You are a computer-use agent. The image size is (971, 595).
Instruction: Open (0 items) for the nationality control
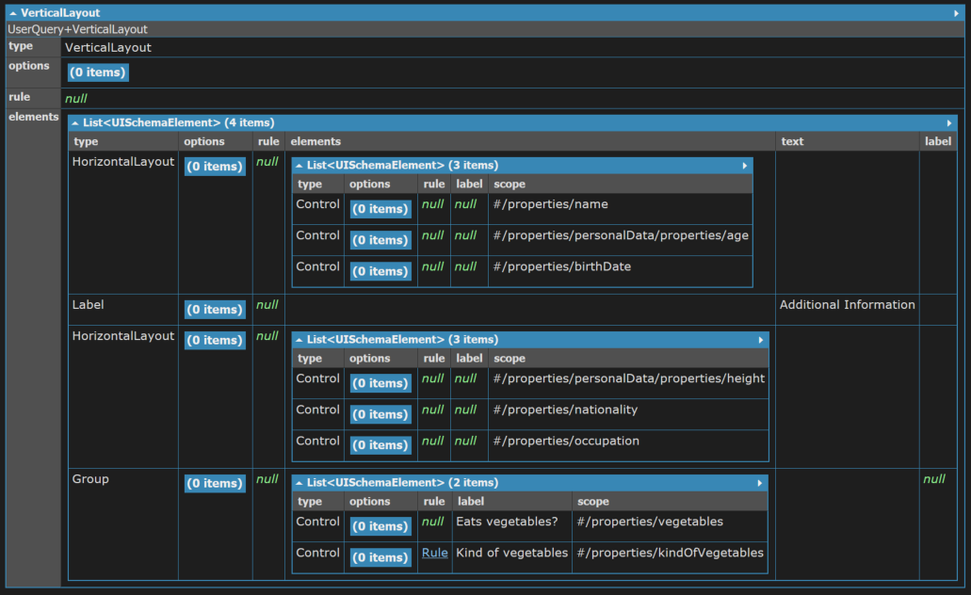tap(380, 414)
